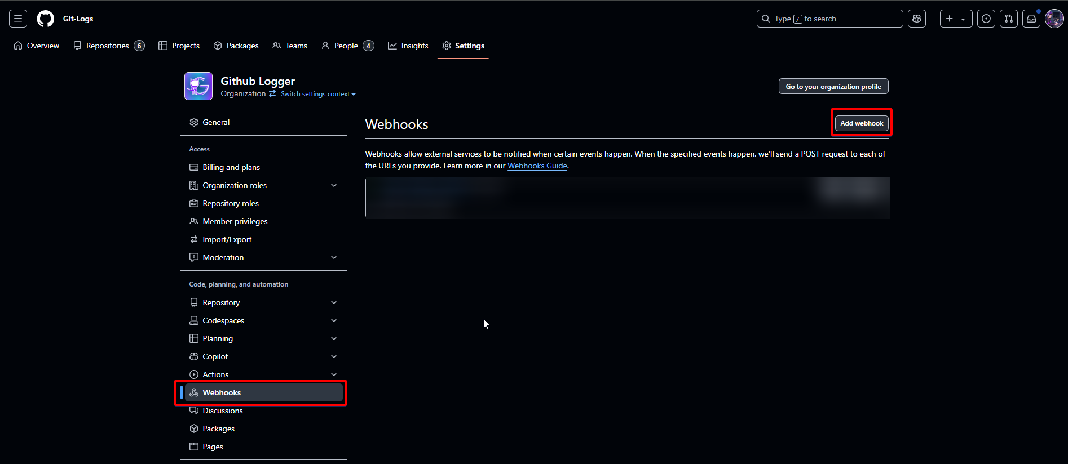
Task: Click the Github Logger organization avatar
Action: pos(198,86)
